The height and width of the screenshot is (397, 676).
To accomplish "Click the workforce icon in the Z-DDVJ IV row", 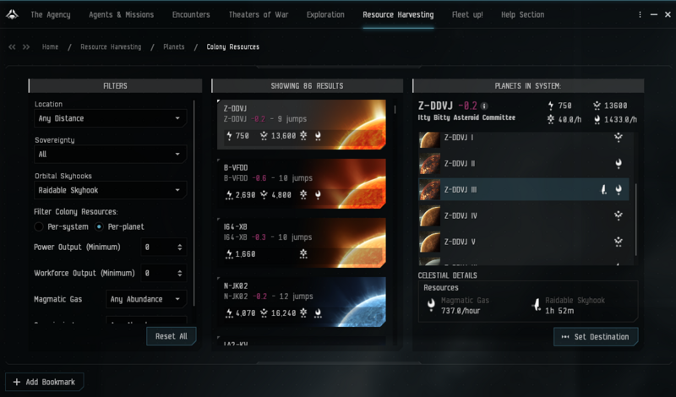I will (x=619, y=215).
